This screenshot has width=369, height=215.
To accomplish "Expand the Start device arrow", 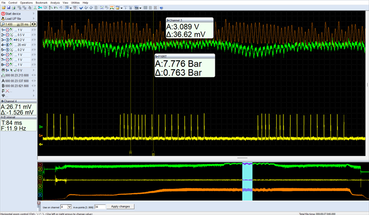I will (34, 13).
